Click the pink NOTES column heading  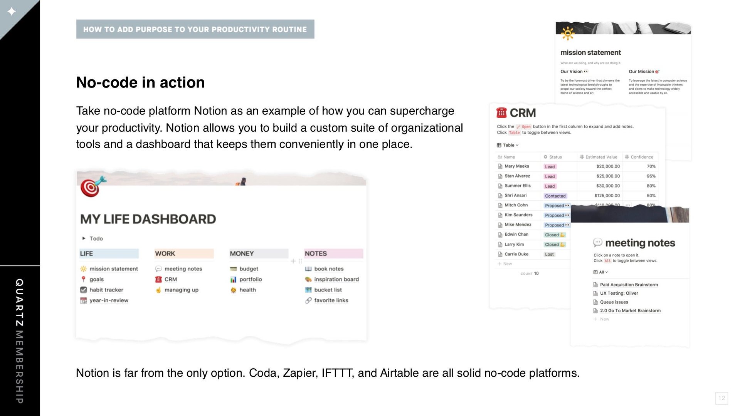click(316, 253)
